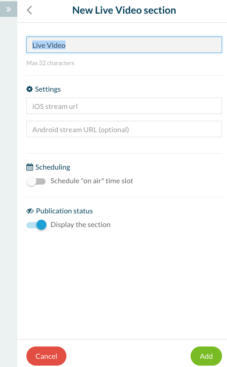
Task: Click the Publication status crossed-eye icon
Action: point(30,211)
